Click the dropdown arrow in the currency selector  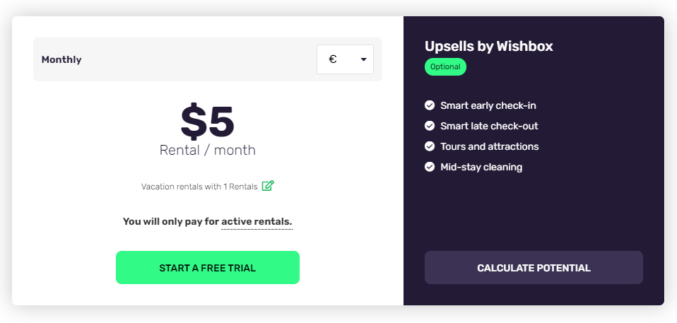point(363,59)
